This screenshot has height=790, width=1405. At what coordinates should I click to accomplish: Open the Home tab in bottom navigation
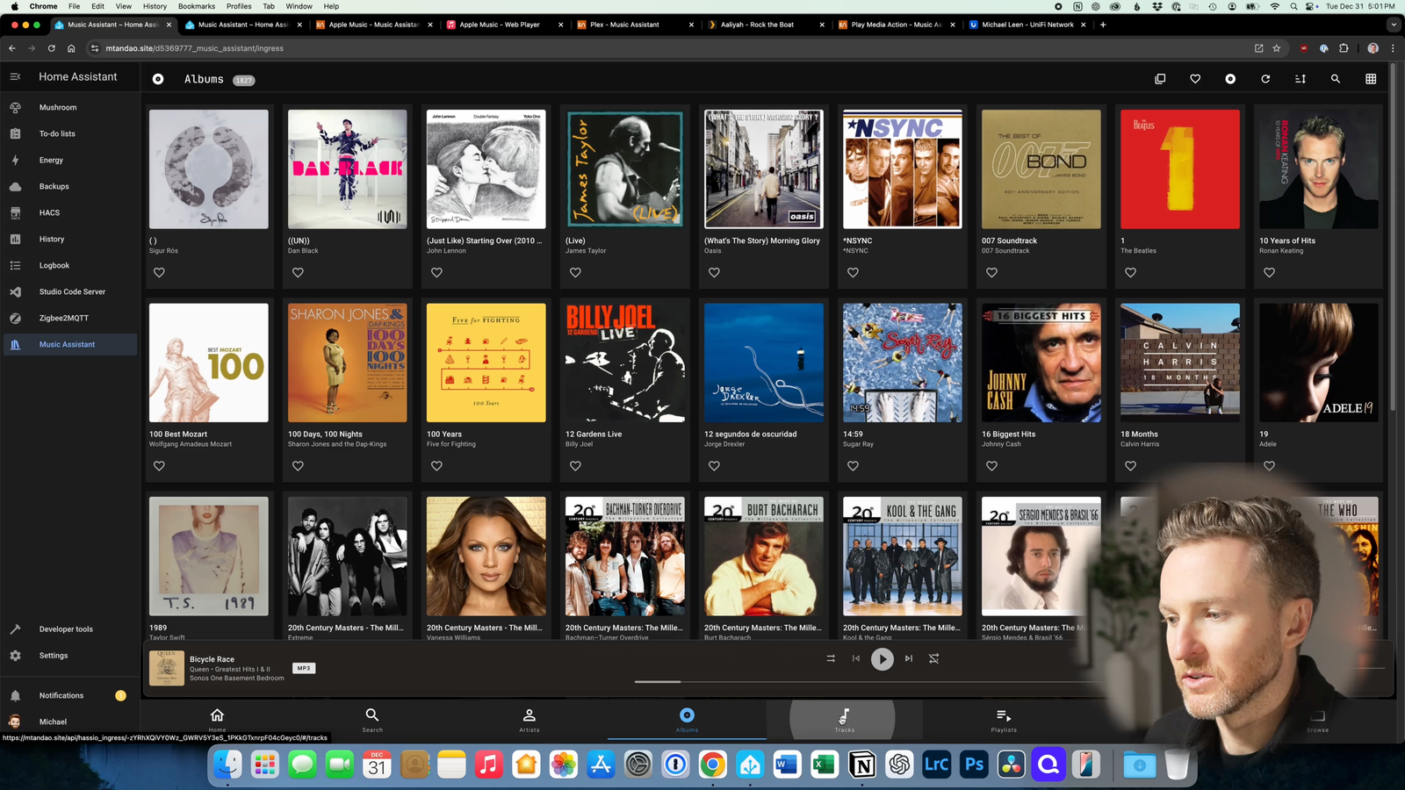(217, 720)
